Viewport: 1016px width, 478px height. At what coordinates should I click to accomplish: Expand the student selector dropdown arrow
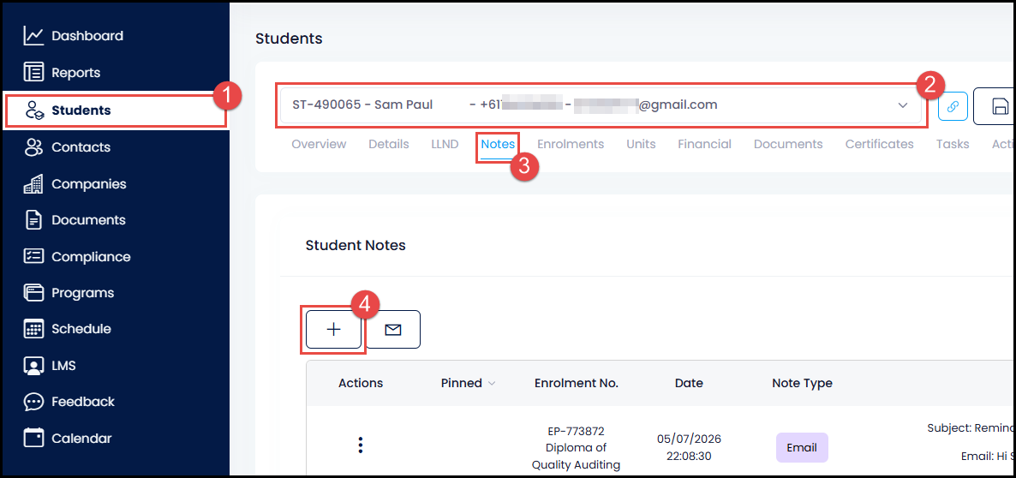[x=903, y=105]
